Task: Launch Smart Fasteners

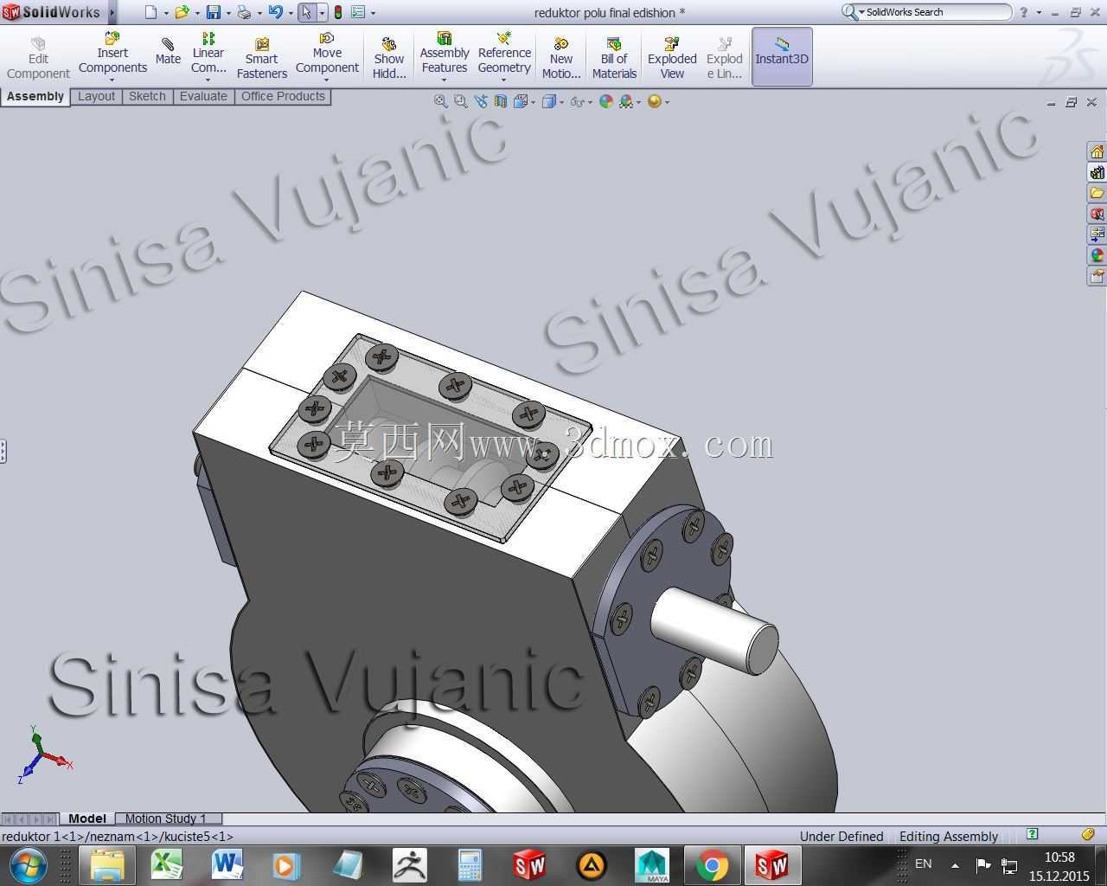Action: [261, 57]
